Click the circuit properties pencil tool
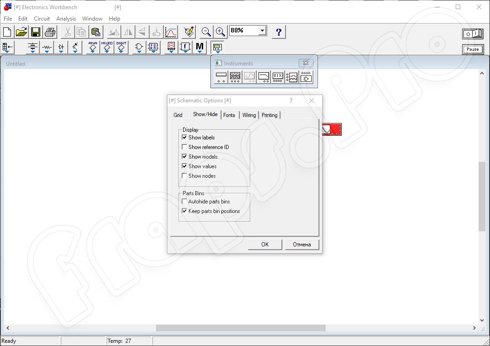This screenshot has height=346, width=490. [x=188, y=31]
